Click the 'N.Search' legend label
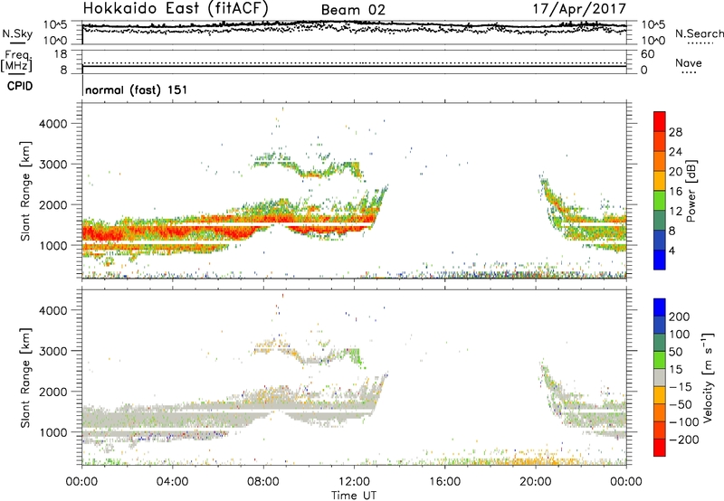 [699, 33]
